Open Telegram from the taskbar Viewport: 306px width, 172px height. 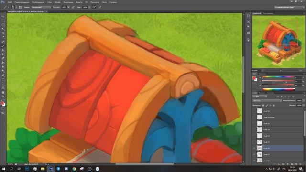coord(58,169)
